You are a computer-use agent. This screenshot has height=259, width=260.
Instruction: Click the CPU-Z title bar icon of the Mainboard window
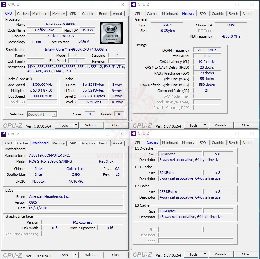4,134
